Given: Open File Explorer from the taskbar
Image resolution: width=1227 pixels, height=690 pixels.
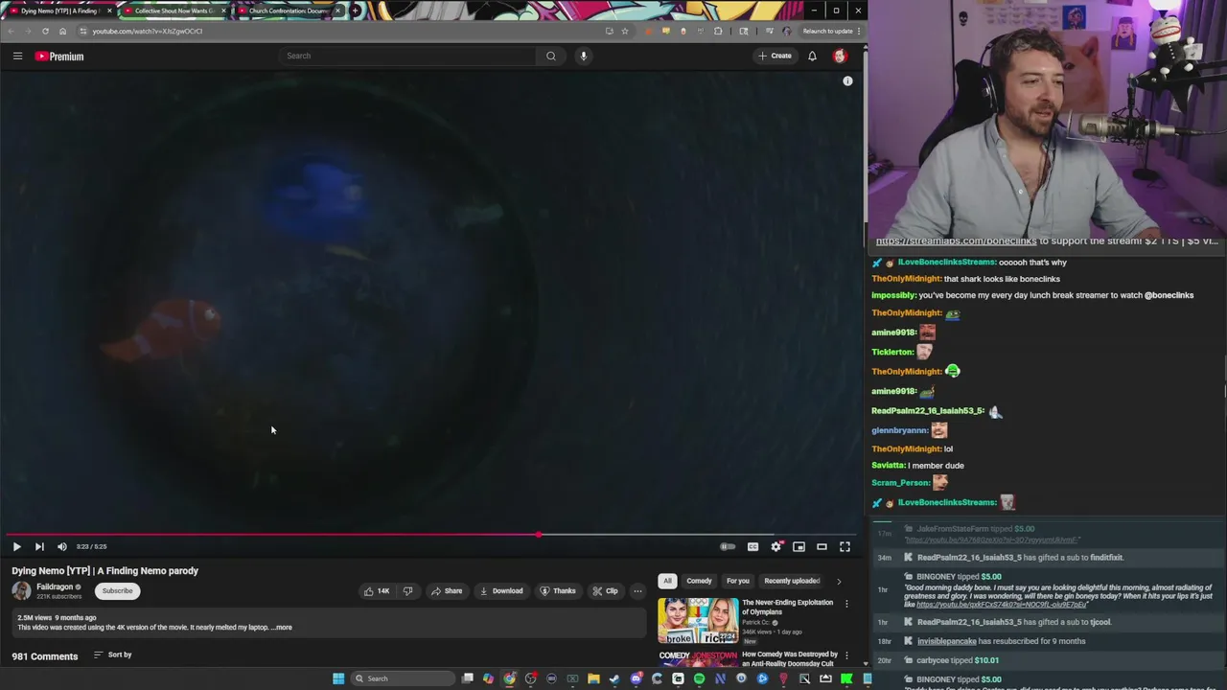Looking at the screenshot, I should (593, 678).
